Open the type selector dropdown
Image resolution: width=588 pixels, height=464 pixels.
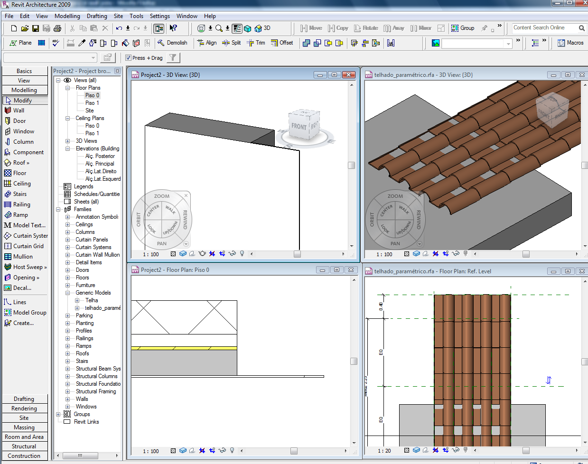click(93, 58)
